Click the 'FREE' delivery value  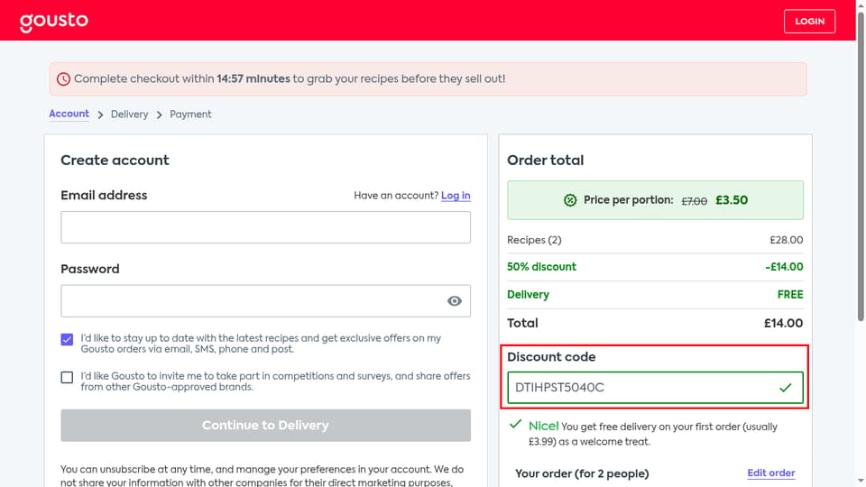tap(790, 295)
